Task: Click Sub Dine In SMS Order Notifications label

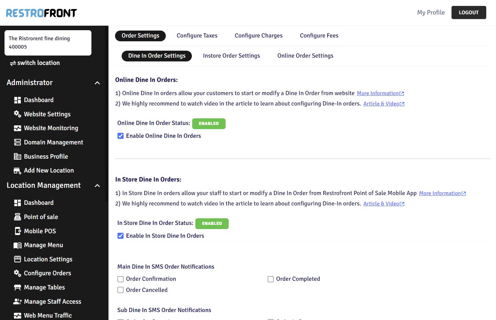Action: click(x=164, y=310)
